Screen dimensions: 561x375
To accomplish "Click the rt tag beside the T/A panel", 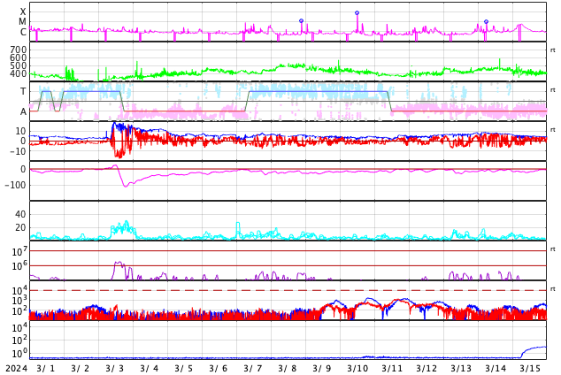I will (x=552, y=90).
